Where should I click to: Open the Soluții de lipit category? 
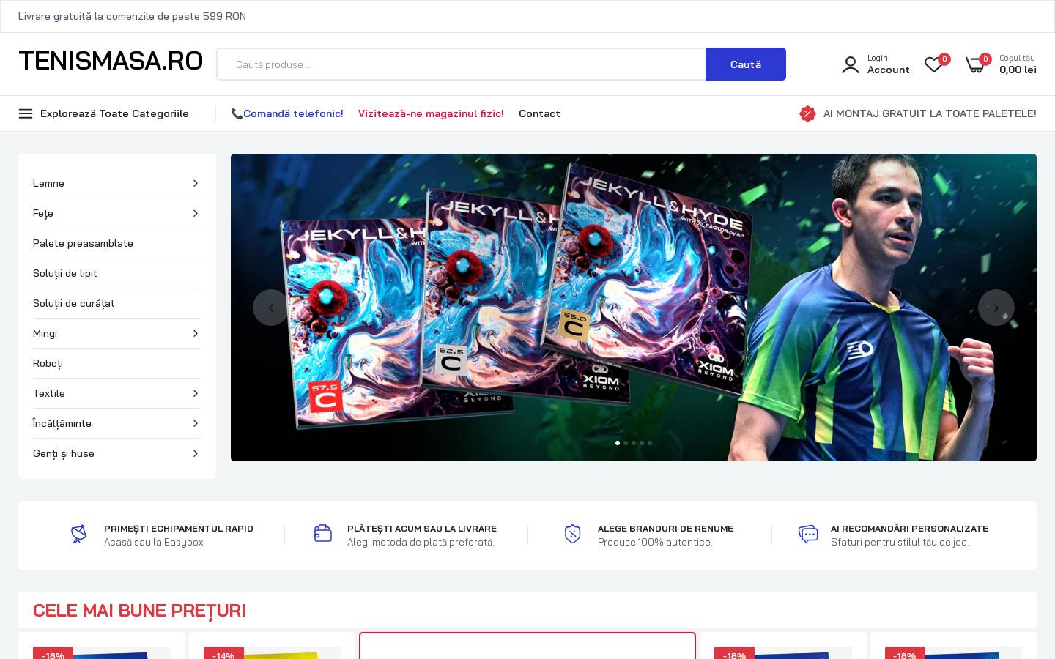click(x=65, y=273)
